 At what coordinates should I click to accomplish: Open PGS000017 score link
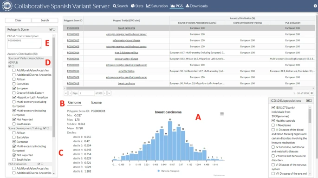tap(73, 40)
